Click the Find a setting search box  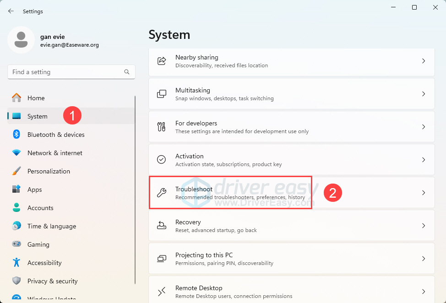[x=64, y=72]
